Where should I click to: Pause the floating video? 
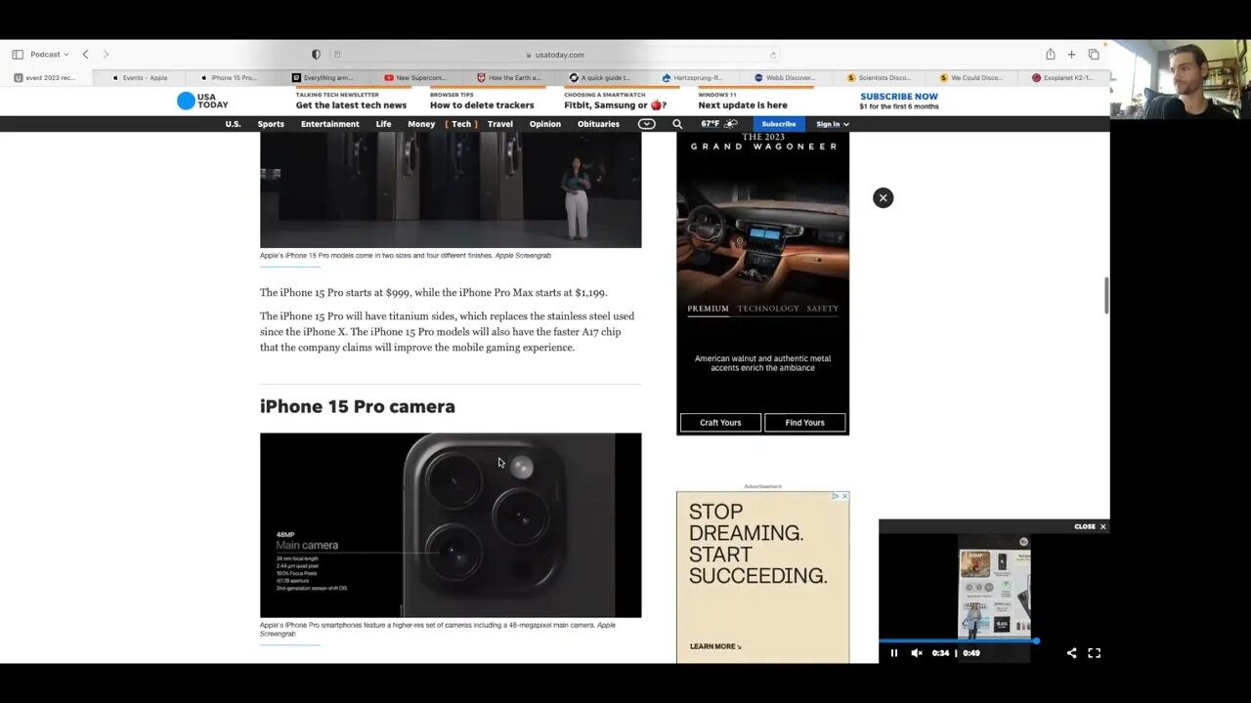[893, 653]
